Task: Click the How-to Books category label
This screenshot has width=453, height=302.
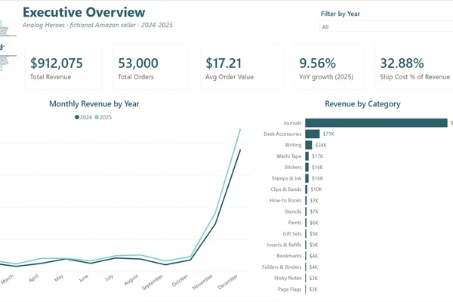Action: coord(285,200)
